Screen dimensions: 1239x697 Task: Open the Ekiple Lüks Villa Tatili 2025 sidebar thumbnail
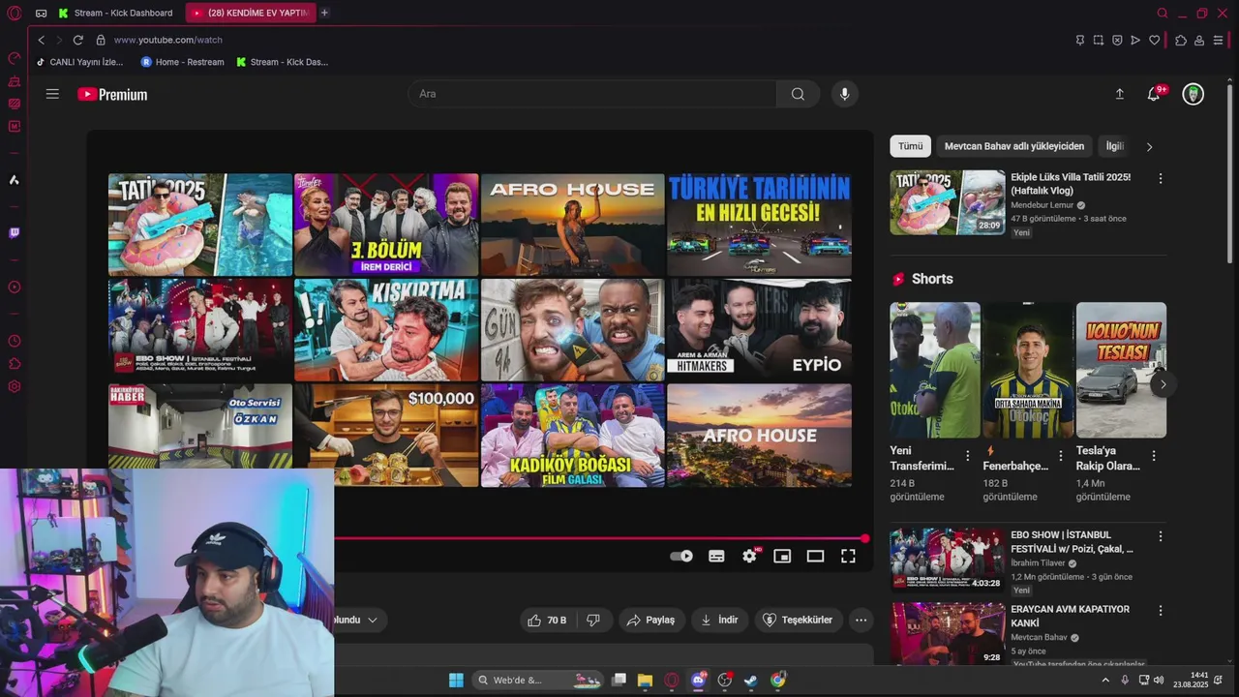click(x=948, y=202)
